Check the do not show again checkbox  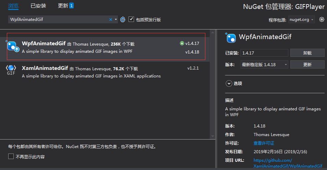[11, 156]
